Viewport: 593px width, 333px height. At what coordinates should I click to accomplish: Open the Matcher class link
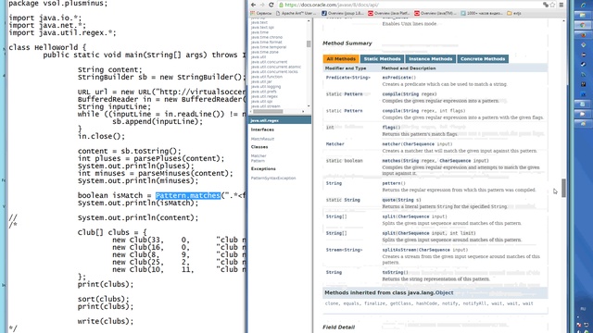pyautogui.click(x=259, y=155)
